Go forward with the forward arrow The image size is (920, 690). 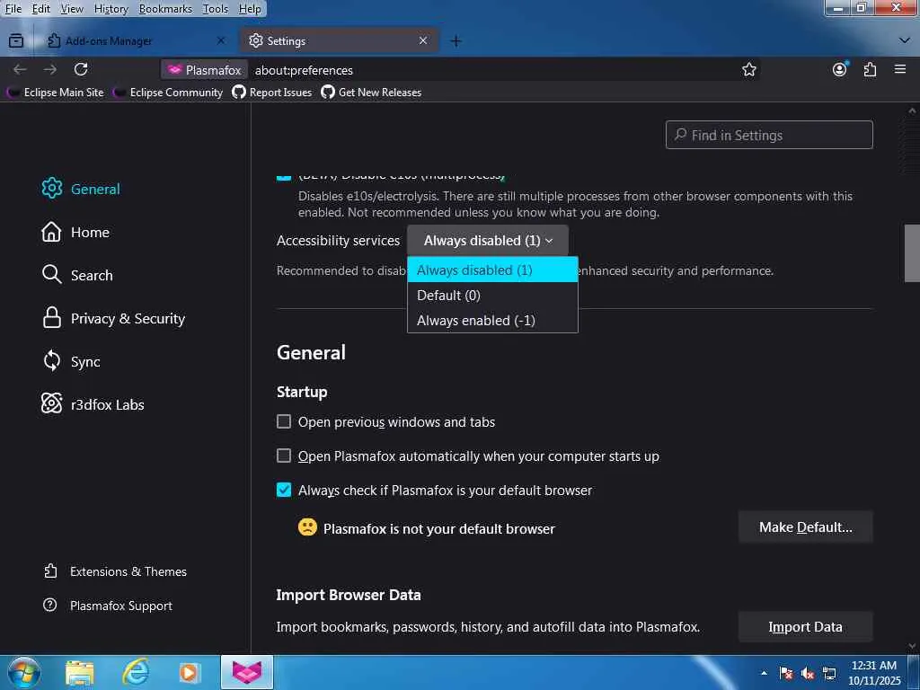[50, 70]
